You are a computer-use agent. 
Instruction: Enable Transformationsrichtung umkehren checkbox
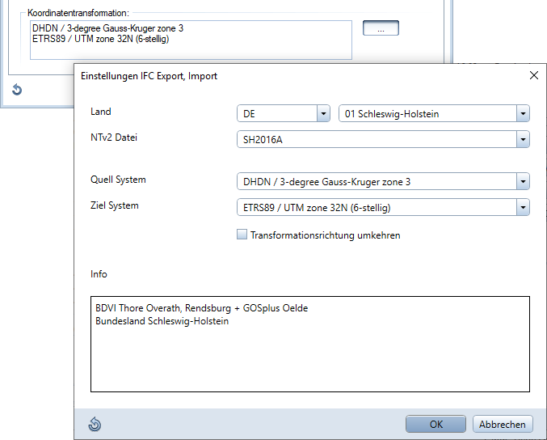[242, 235]
